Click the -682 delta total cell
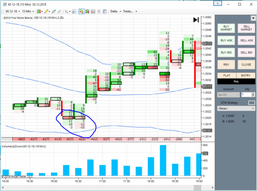Image resolution: width=257 pixels, height=191 pixels. [x=19, y=139]
